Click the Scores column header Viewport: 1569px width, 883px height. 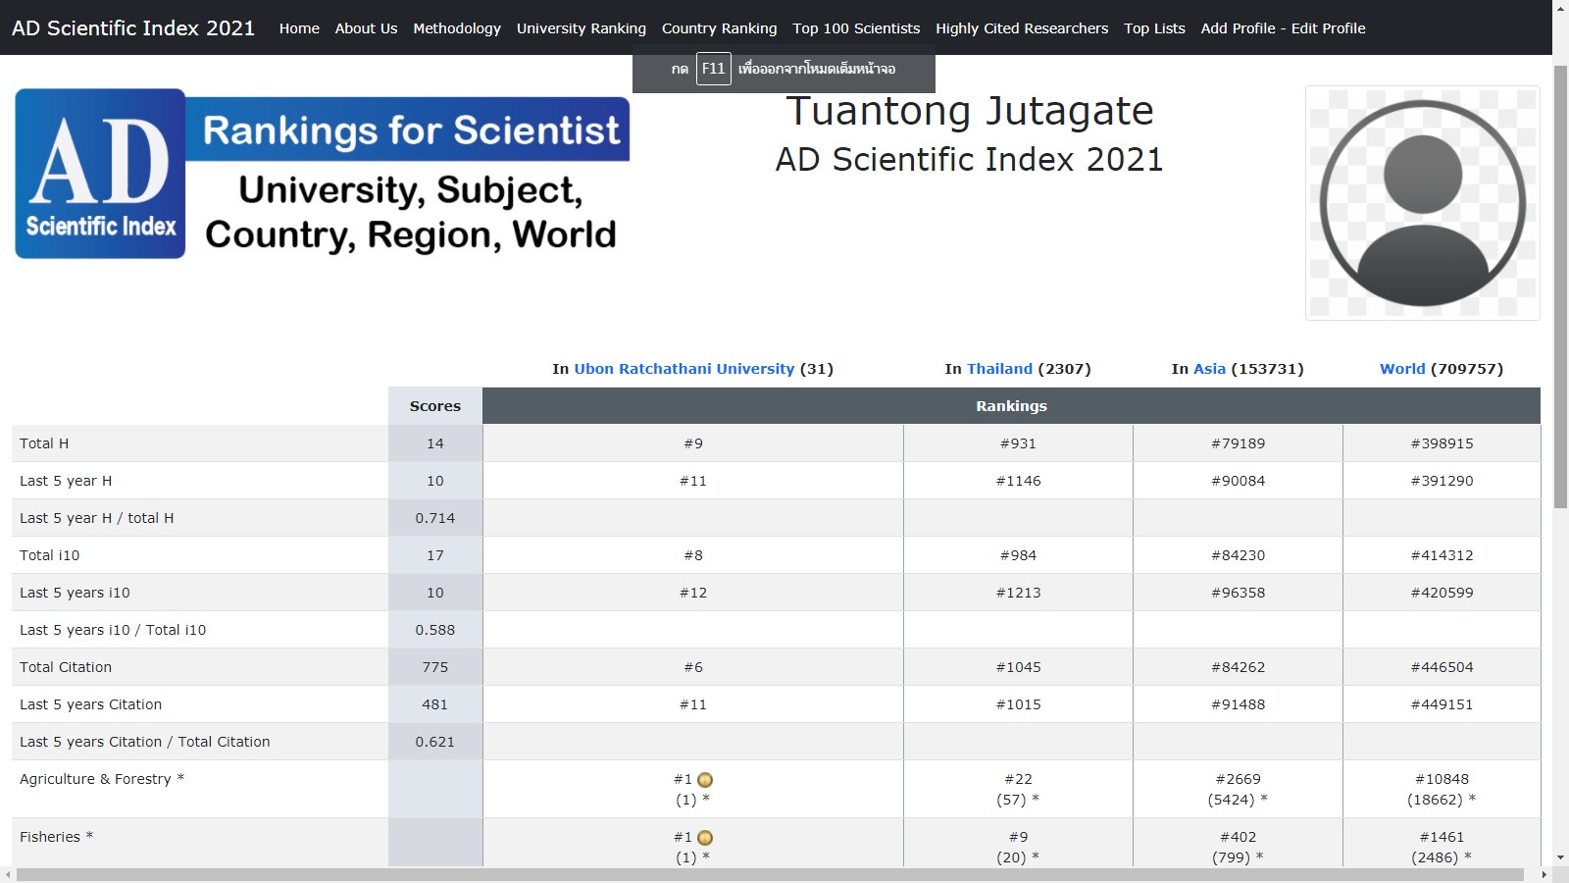click(435, 406)
